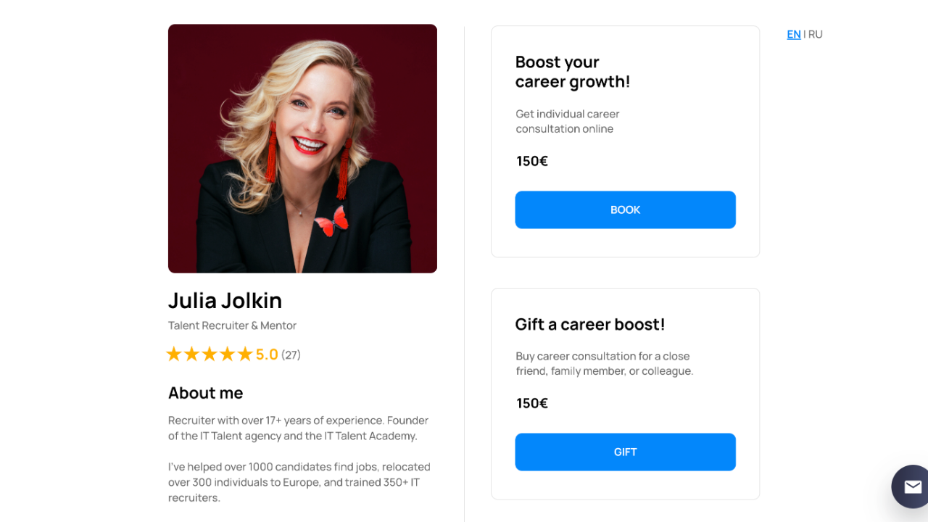Click the BOOK button

click(x=625, y=210)
